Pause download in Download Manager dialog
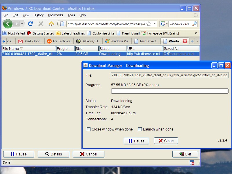The width and height of the screenshot is (232, 174). coord(136,141)
